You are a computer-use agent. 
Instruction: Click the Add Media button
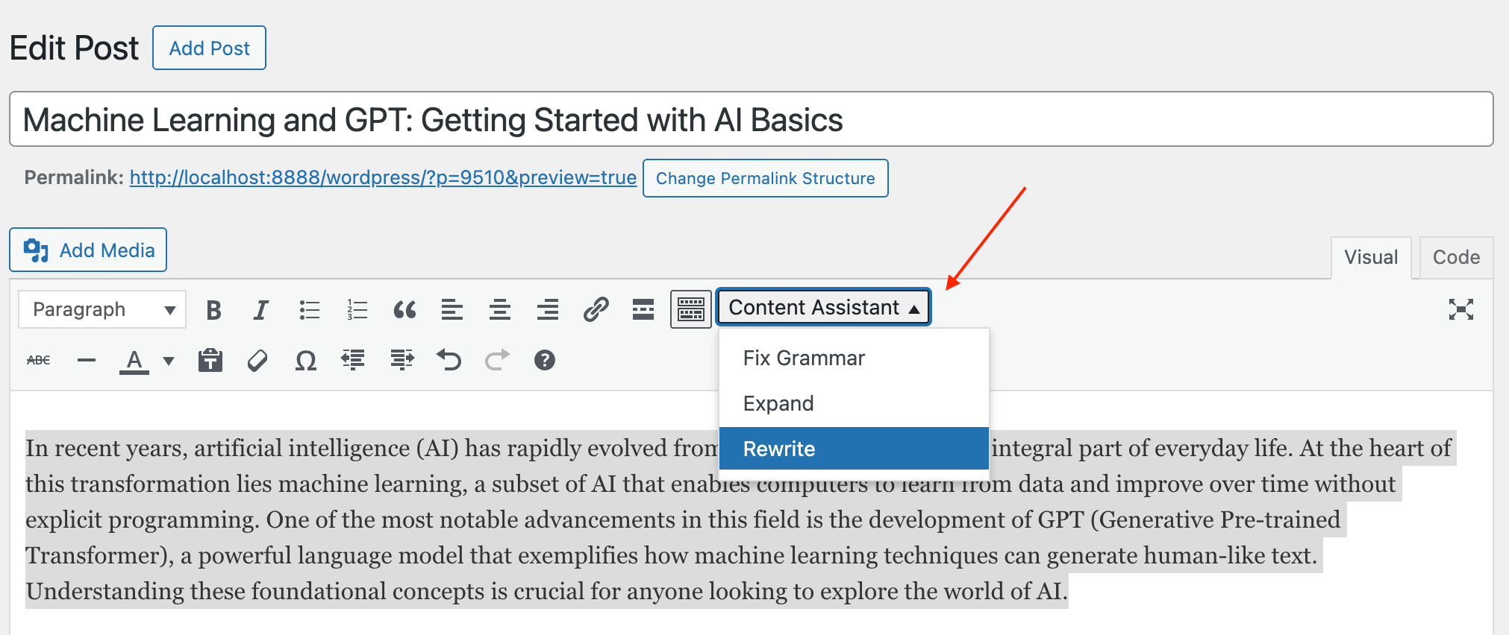[88, 250]
